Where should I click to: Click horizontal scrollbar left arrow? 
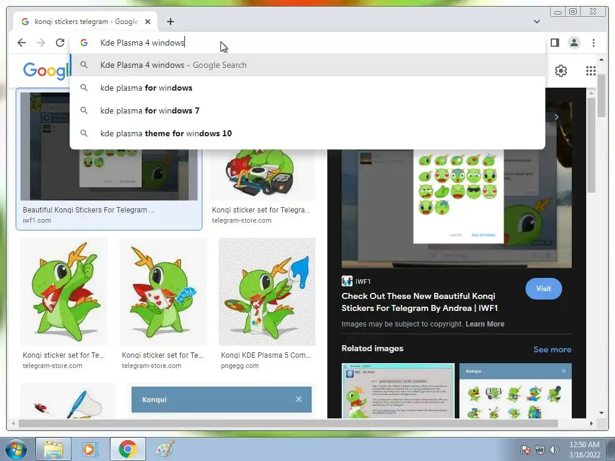click(13, 423)
